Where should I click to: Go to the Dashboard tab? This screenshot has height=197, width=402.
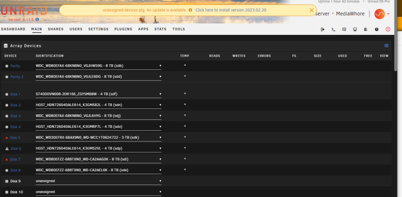click(13, 29)
